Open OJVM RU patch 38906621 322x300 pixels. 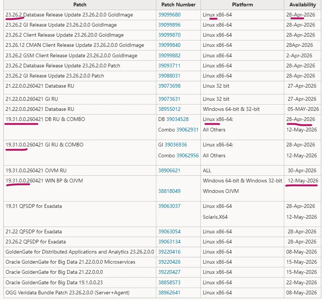[x=169, y=170]
